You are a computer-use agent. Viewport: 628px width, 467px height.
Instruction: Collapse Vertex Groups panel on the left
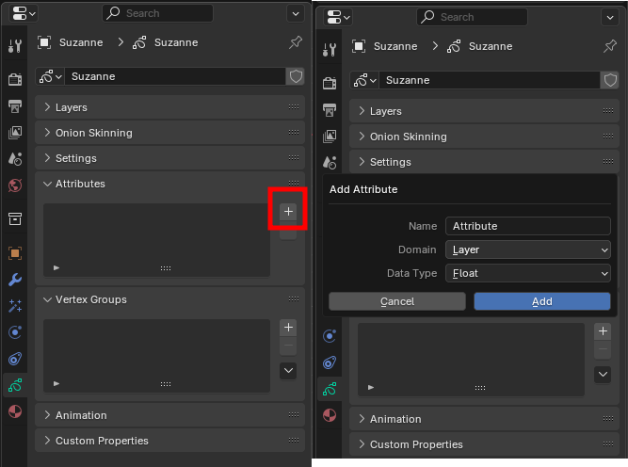(169, 299)
